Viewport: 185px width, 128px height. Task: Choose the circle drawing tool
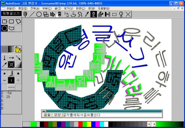39,14
